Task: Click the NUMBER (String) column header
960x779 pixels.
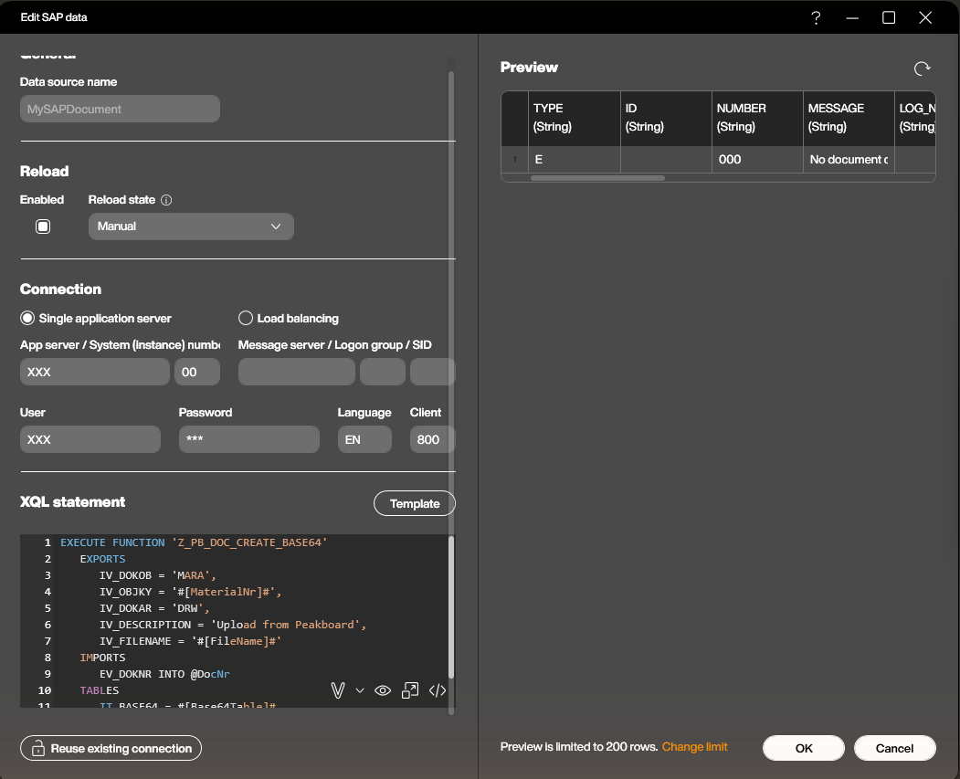Action: pyautogui.click(x=757, y=118)
